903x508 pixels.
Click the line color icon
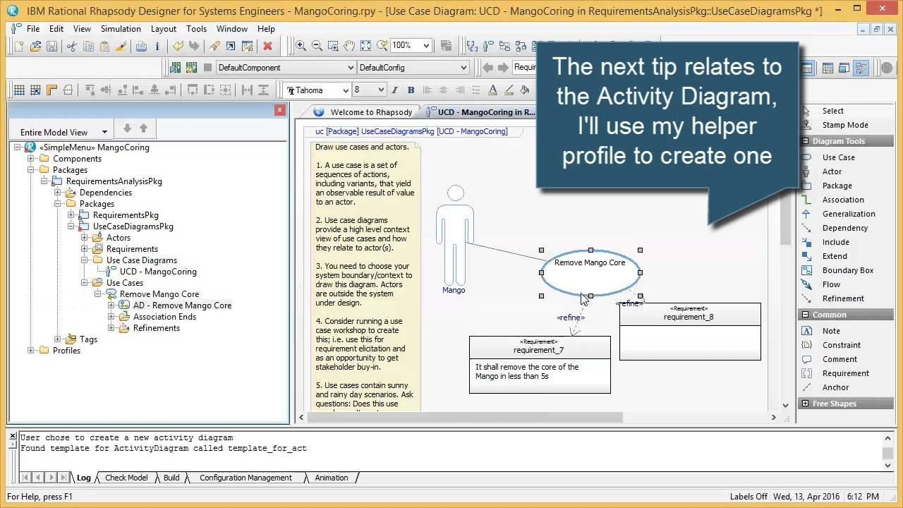(x=509, y=90)
